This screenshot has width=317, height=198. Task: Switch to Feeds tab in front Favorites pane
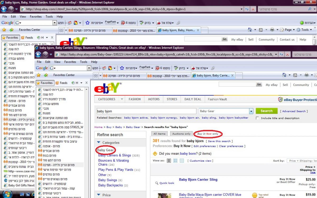[61, 83]
